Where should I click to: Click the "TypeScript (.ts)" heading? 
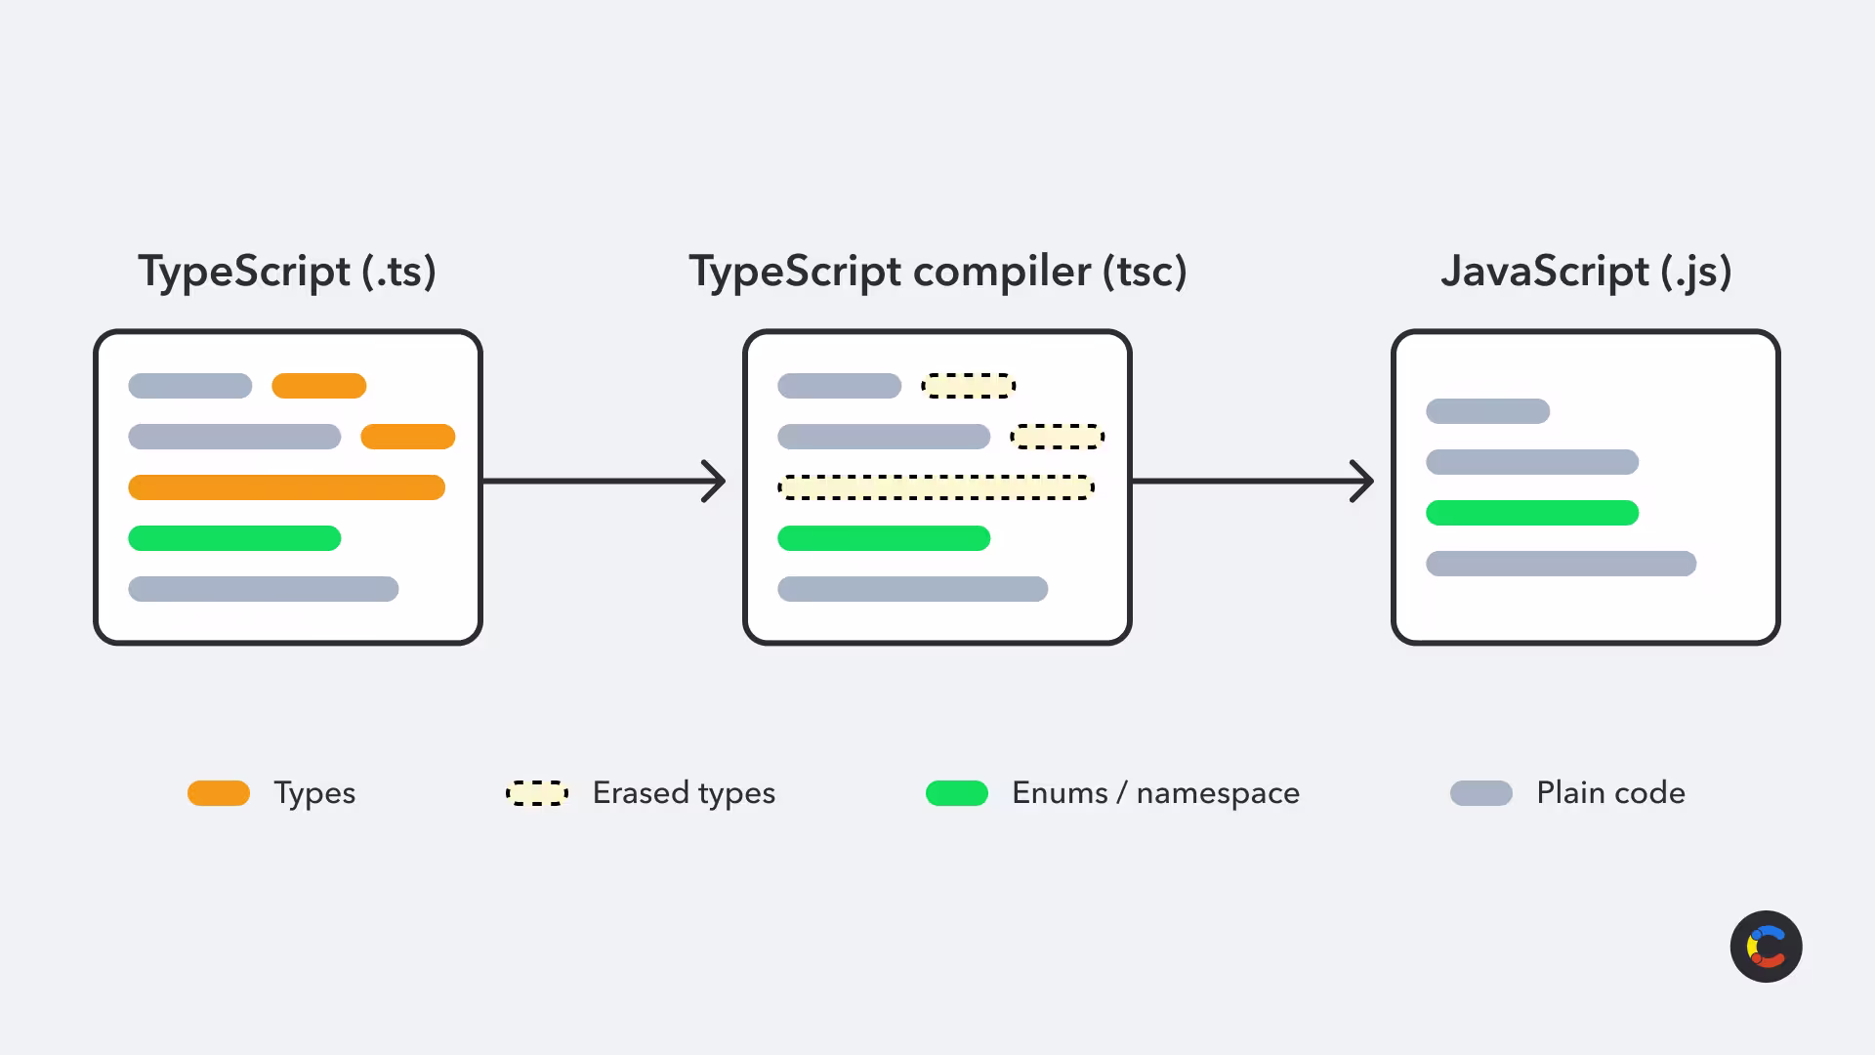pyautogui.click(x=287, y=272)
